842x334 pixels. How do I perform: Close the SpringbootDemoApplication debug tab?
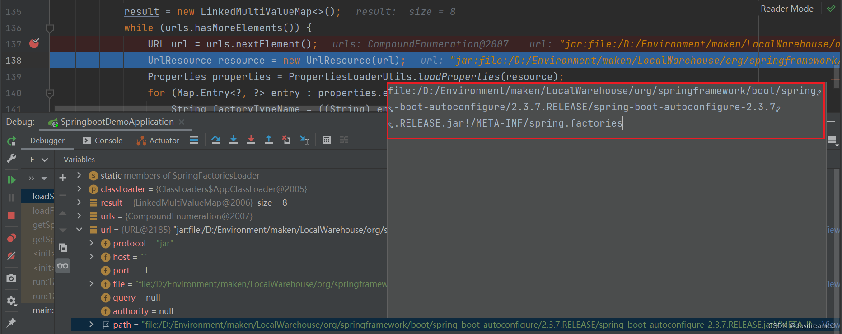[x=182, y=122]
